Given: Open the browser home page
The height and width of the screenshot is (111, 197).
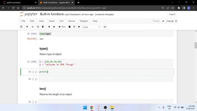Looking at the screenshot, I should click(18, 8).
